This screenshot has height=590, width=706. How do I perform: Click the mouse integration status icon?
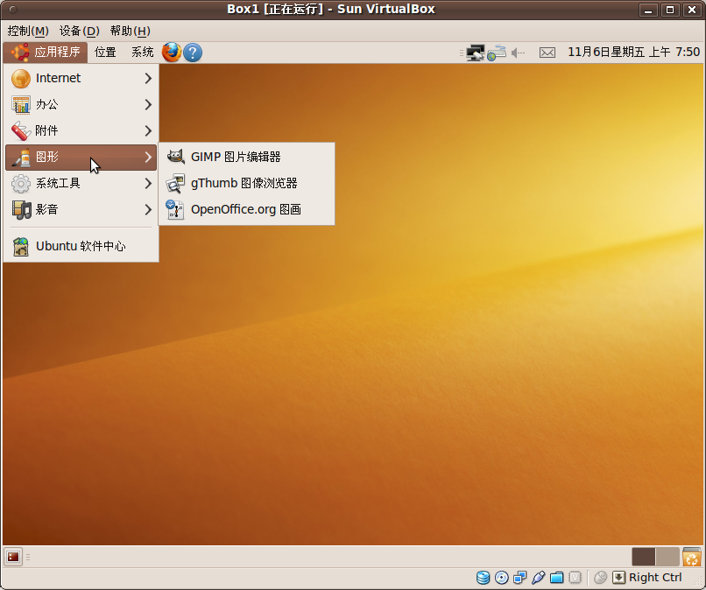coord(600,578)
